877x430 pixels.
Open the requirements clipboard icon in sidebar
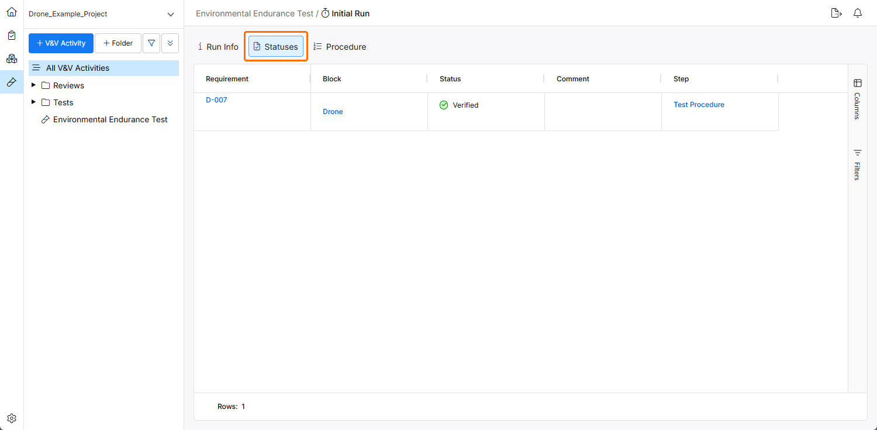(x=12, y=35)
